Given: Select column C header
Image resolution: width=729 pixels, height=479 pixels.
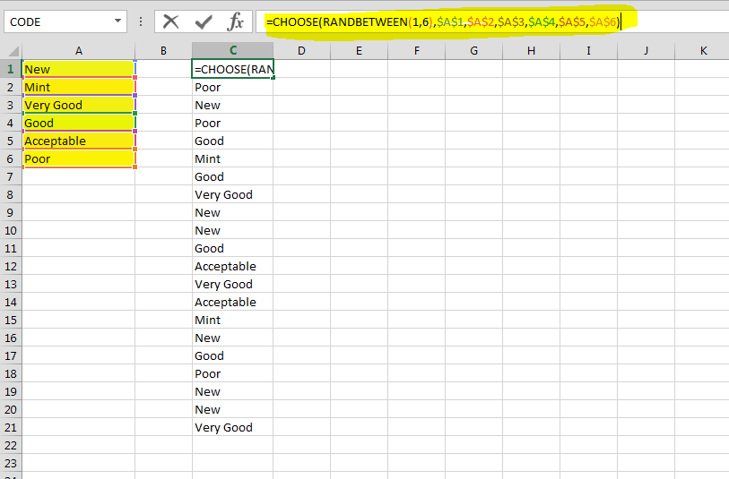Looking at the screenshot, I should [x=233, y=51].
